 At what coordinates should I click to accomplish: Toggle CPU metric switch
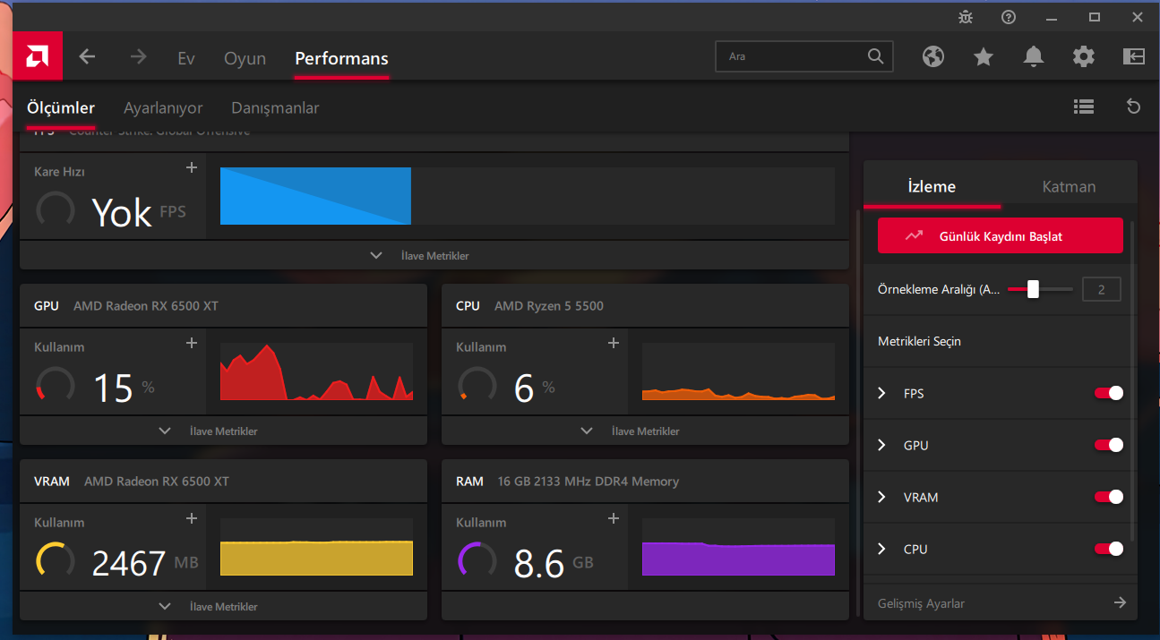click(1109, 549)
